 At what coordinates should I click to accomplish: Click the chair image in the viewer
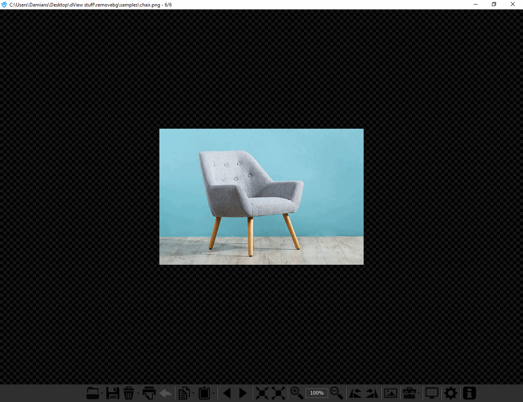pyautogui.click(x=261, y=197)
